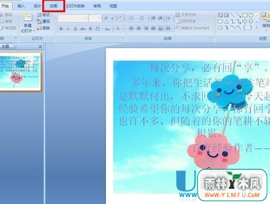
Task: Click the Distributed alignment icon
Action: 160,29
